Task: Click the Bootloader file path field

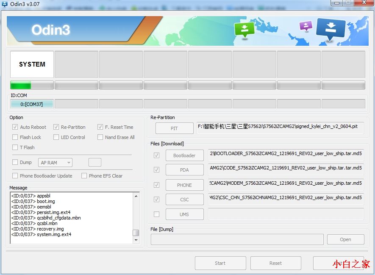Action: 286,155
